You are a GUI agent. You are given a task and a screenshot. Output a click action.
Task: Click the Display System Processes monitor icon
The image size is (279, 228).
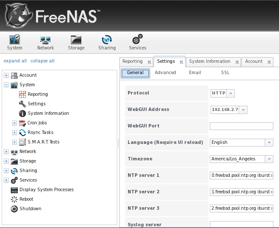click(x=14, y=190)
